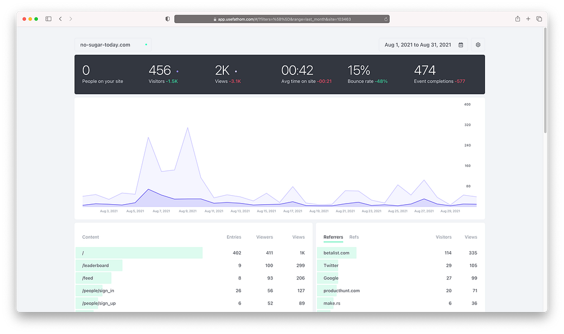Click the browser forward arrow
The image size is (564, 334).
pos(70,19)
